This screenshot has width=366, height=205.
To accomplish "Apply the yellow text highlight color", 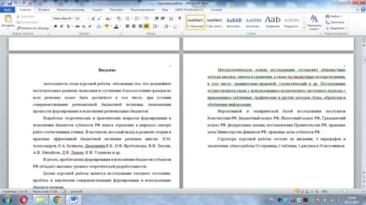I will (107, 26).
